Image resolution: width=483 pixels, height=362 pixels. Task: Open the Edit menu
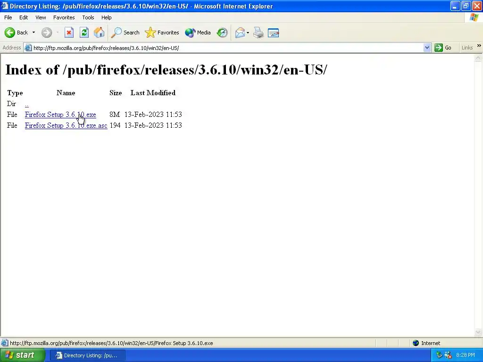24,17
